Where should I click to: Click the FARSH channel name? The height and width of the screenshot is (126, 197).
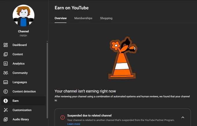[23, 36]
